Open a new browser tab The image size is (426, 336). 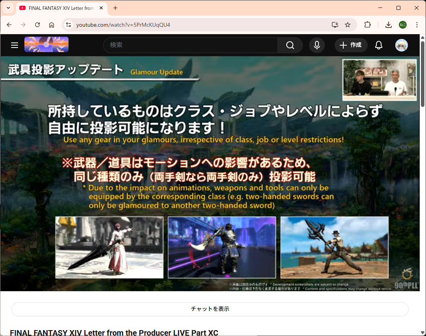click(x=115, y=8)
